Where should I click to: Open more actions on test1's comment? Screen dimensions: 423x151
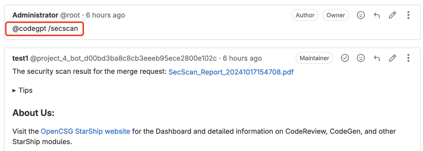[408, 58]
